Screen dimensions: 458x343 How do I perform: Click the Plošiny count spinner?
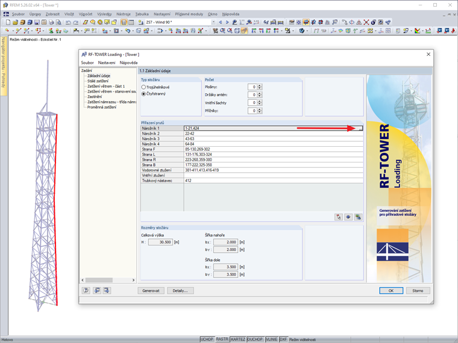click(x=260, y=87)
